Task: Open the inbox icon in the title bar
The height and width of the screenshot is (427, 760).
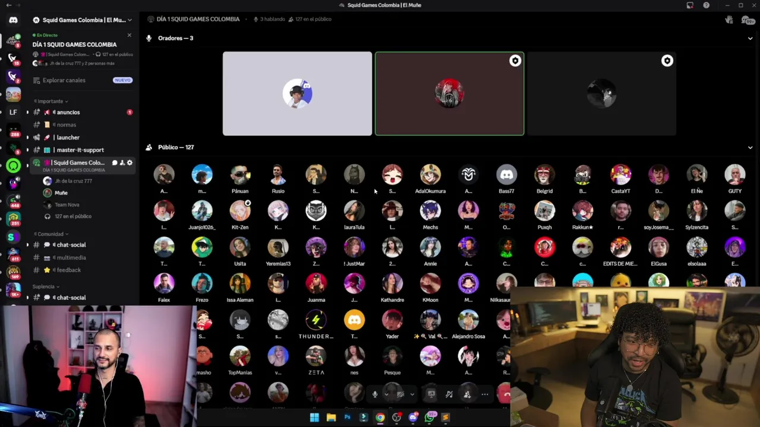Action: [x=690, y=5]
